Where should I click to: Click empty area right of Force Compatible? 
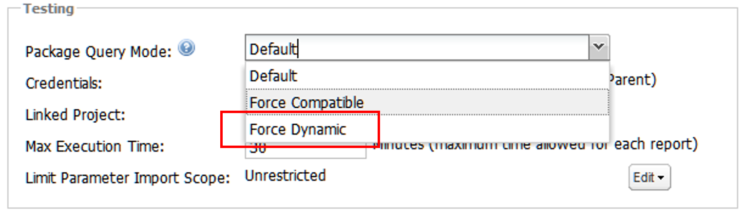(487, 102)
